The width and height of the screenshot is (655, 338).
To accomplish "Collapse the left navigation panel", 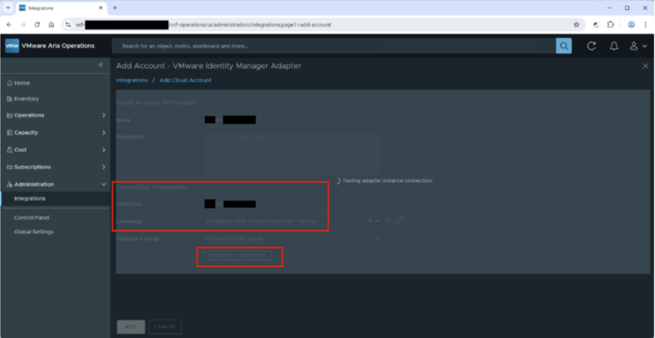I will [x=101, y=64].
